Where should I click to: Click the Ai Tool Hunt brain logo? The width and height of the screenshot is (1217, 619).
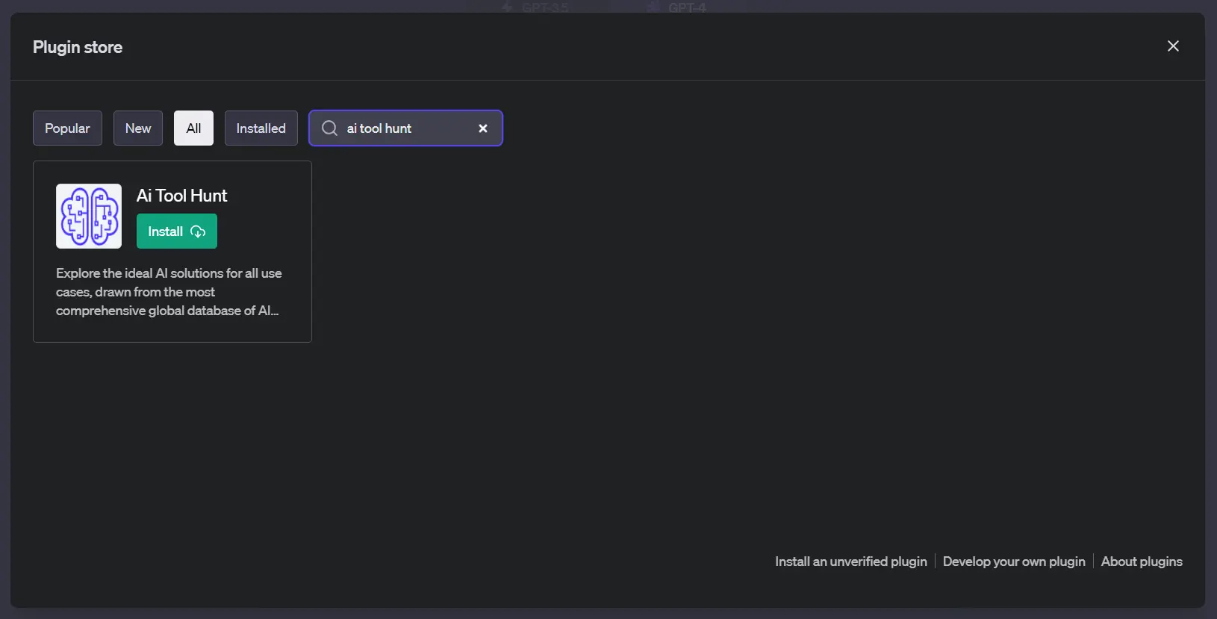[x=89, y=216]
